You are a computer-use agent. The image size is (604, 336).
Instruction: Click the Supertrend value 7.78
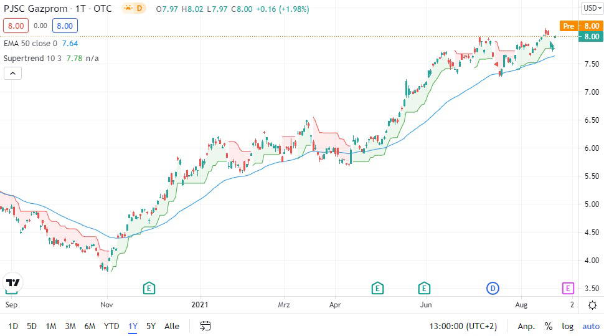pos(74,58)
